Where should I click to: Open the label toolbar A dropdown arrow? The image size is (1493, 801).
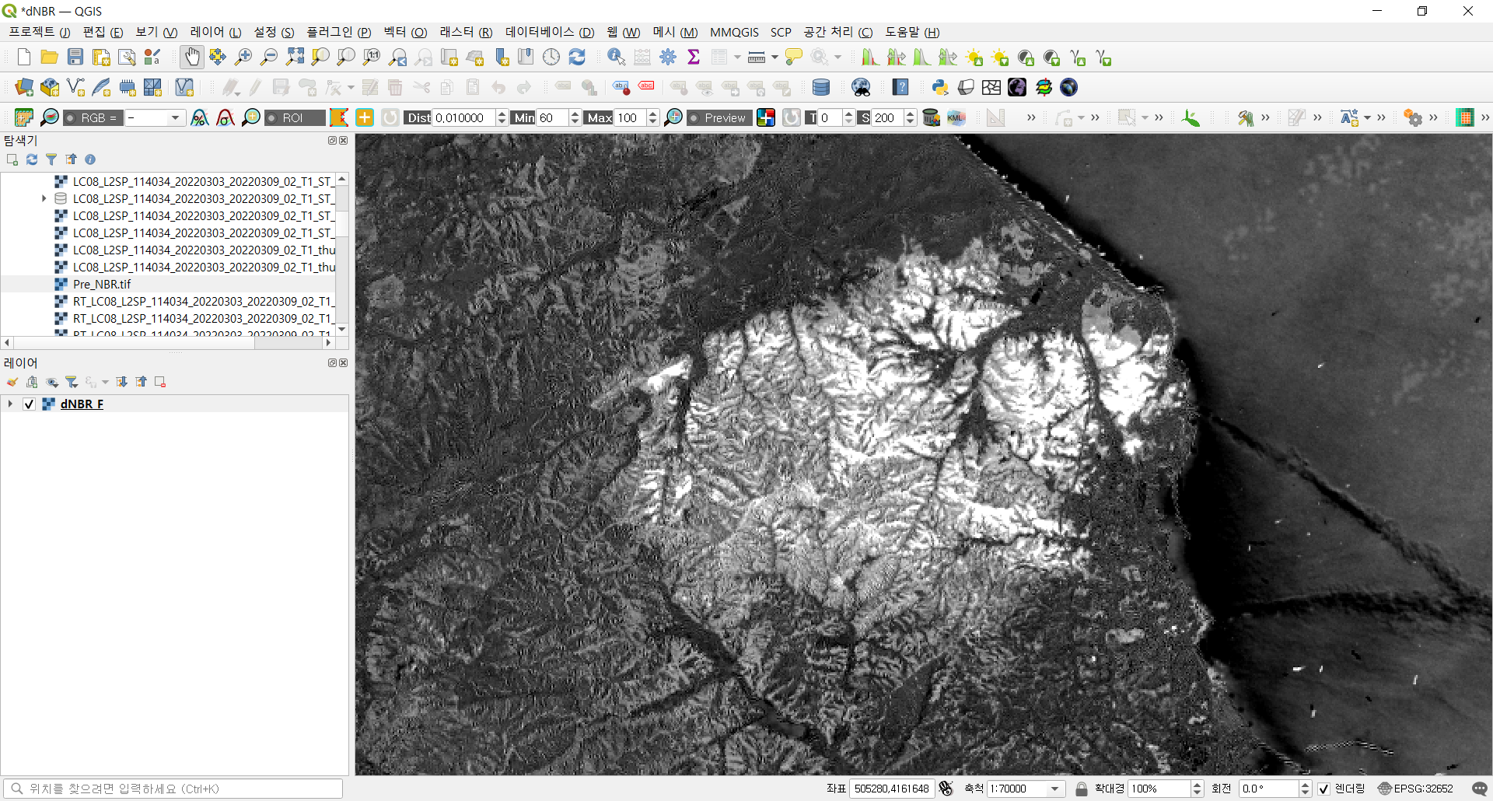click(x=1367, y=117)
